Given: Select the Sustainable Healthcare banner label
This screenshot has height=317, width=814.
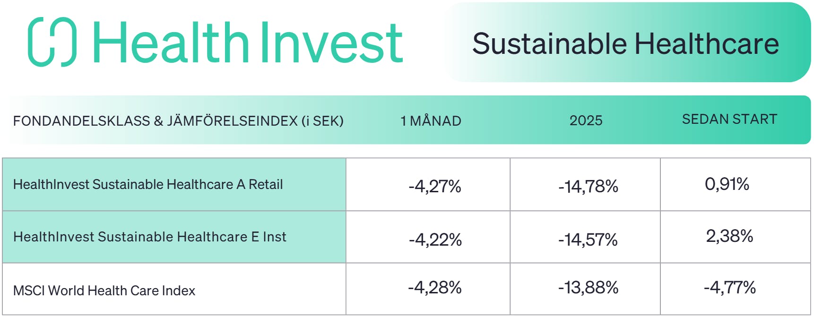Looking at the screenshot, I should (x=625, y=43).
